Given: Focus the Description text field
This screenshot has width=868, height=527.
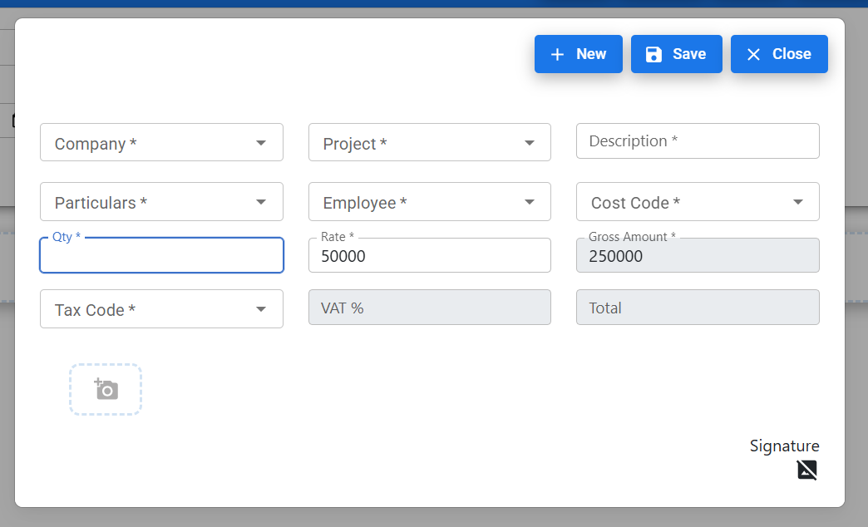Looking at the screenshot, I should [x=698, y=141].
